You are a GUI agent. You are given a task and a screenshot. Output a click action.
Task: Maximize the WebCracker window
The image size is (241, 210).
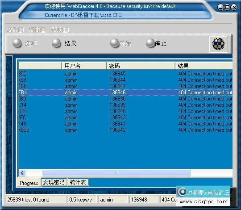coord(227,7)
